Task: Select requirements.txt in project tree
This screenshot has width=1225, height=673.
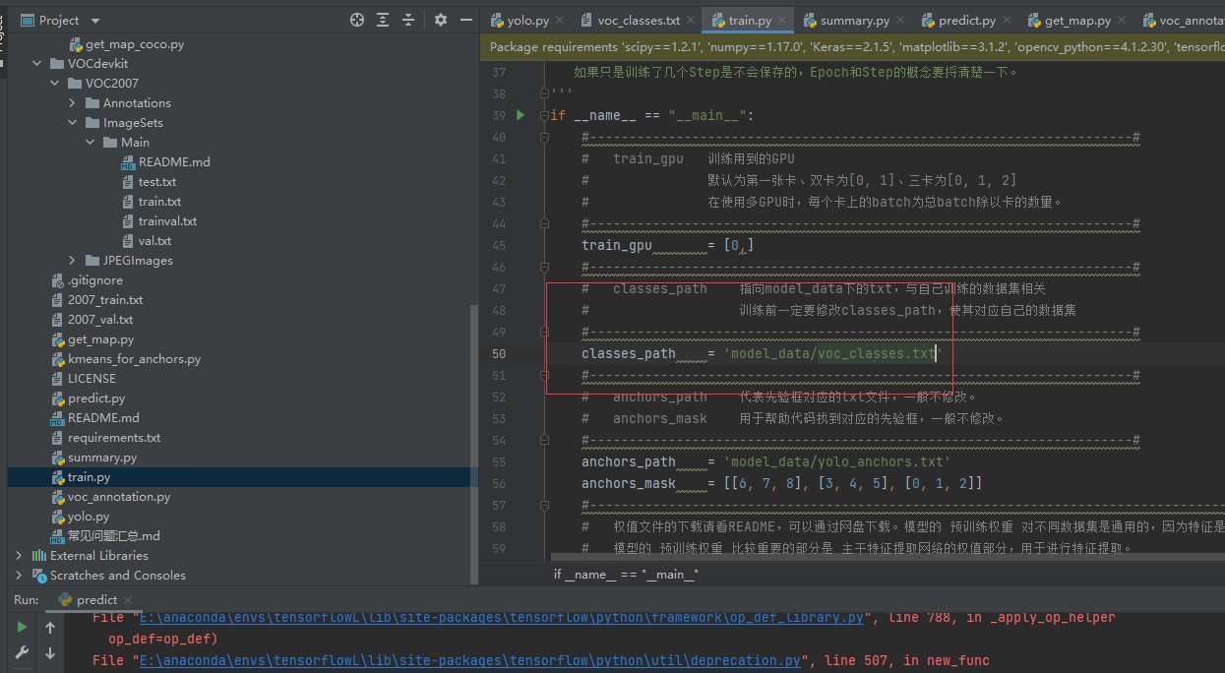Action: 105,438
